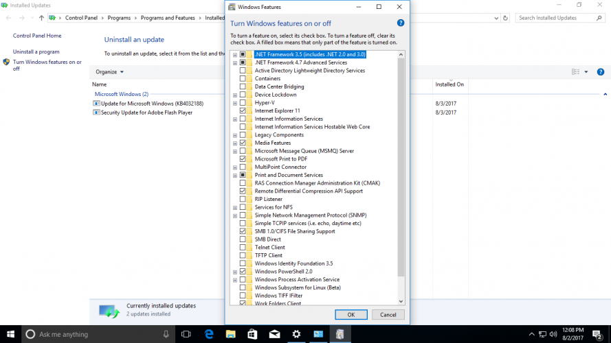Screen dimensions: 611x343
Task: Open volume control in system tray
Action: click(x=553, y=334)
